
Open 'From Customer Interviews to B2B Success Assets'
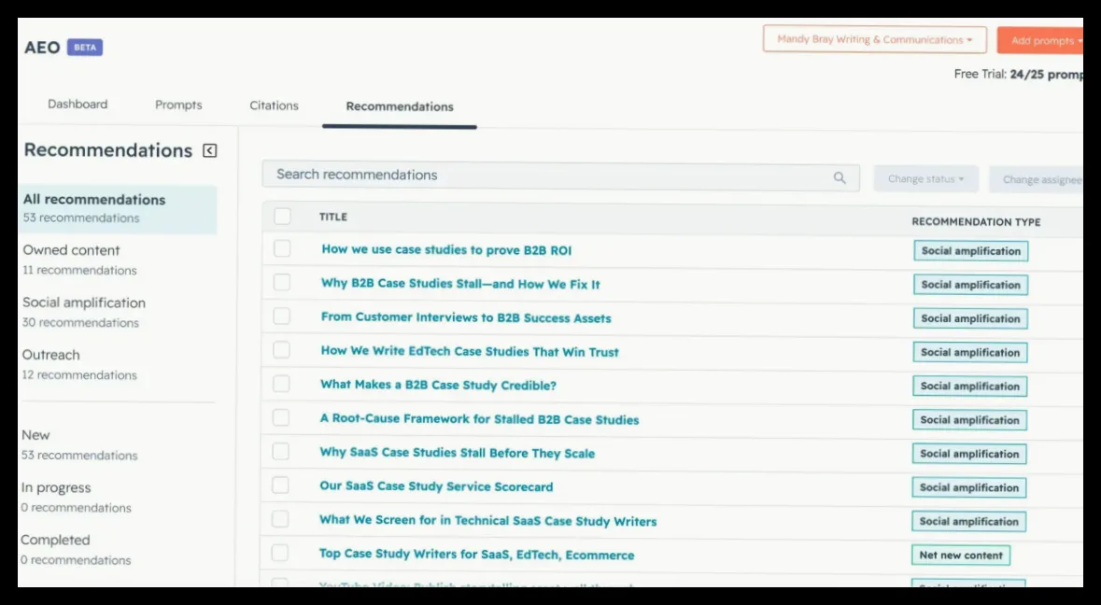pos(466,317)
